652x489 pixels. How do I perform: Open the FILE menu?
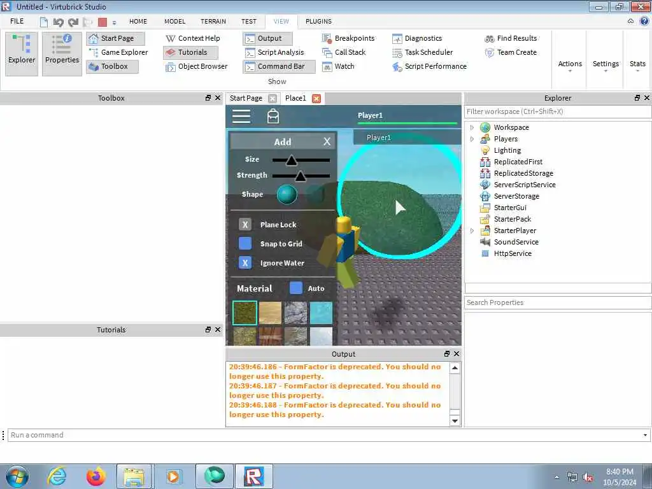17,21
